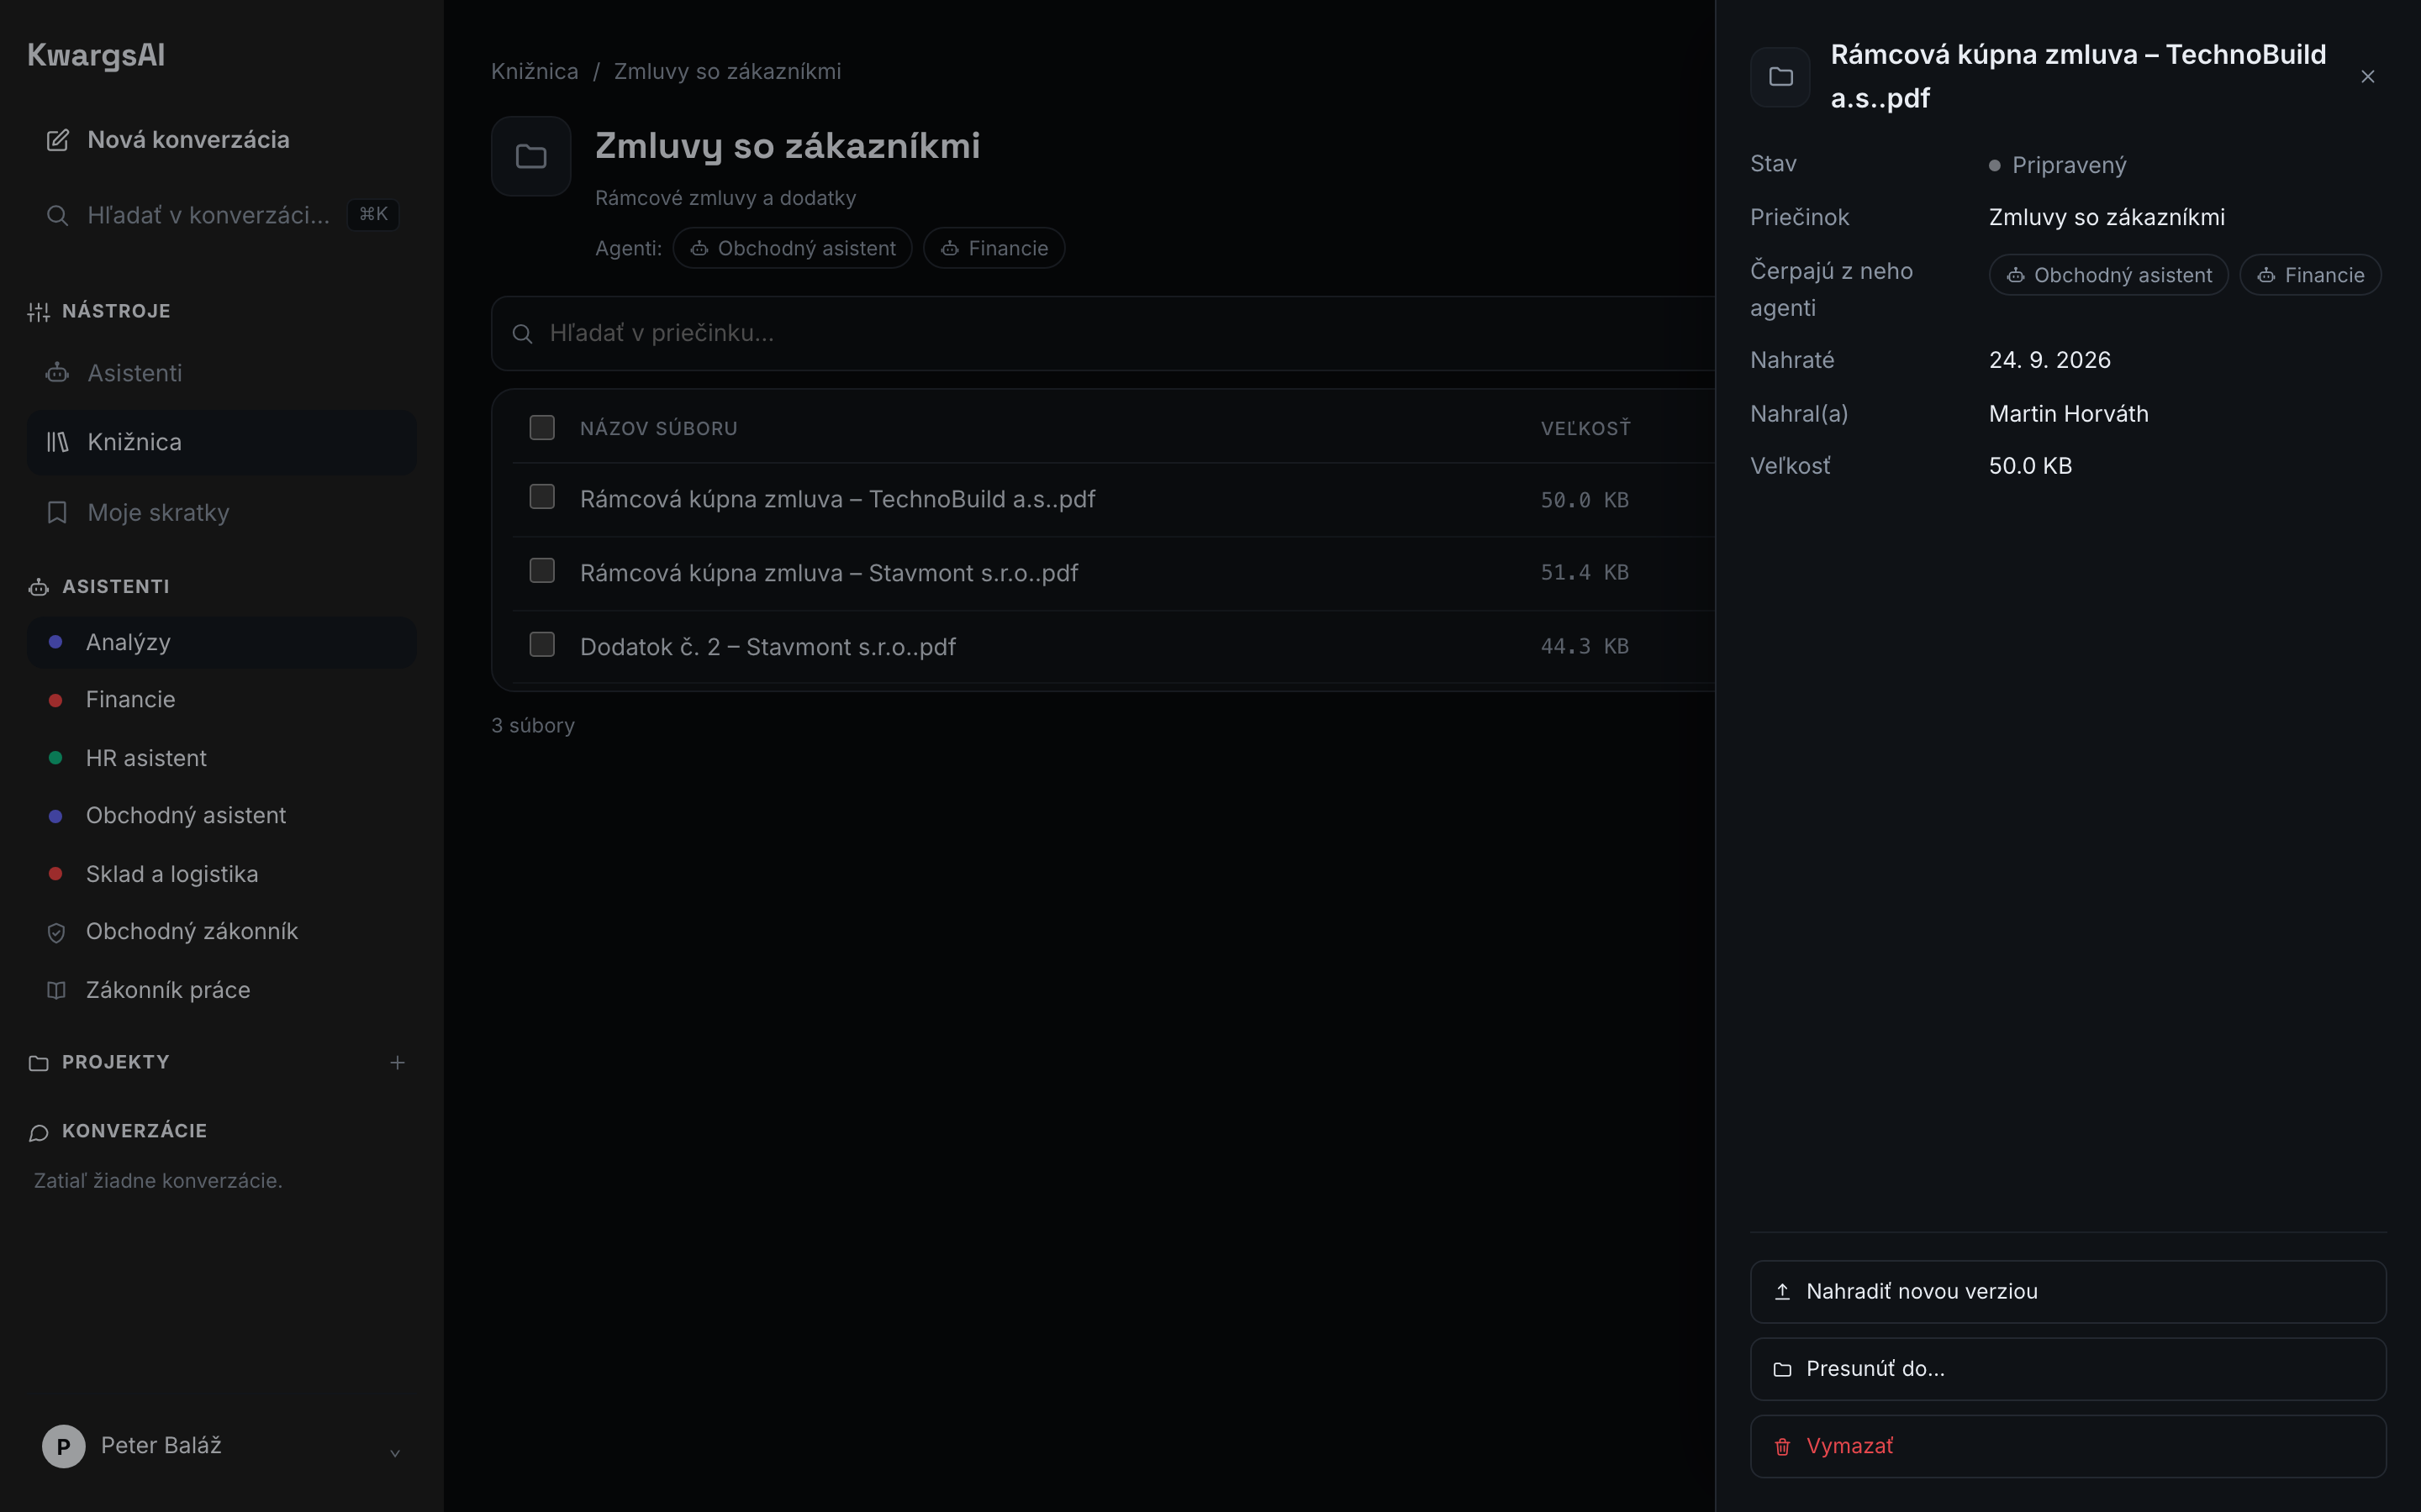Start a new conversation with Nová konverzácia

(x=221, y=140)
